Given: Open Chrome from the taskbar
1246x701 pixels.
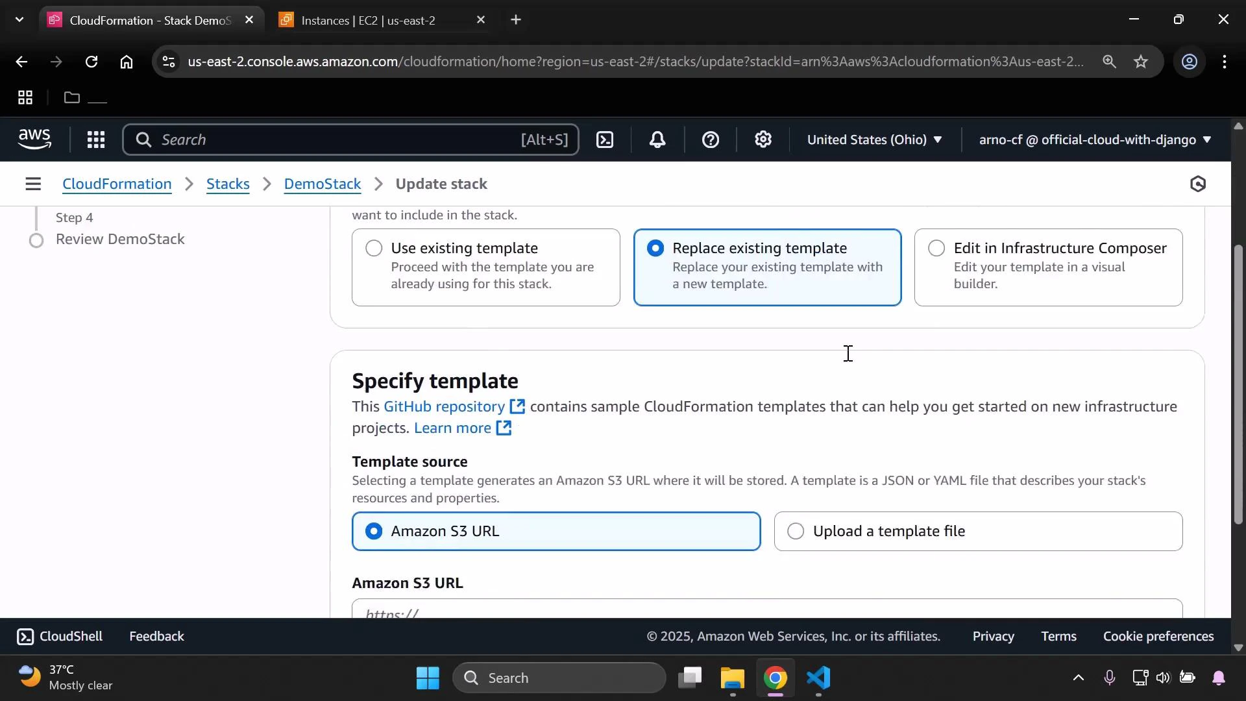Looking at the screenshot, I should (776, 678).
